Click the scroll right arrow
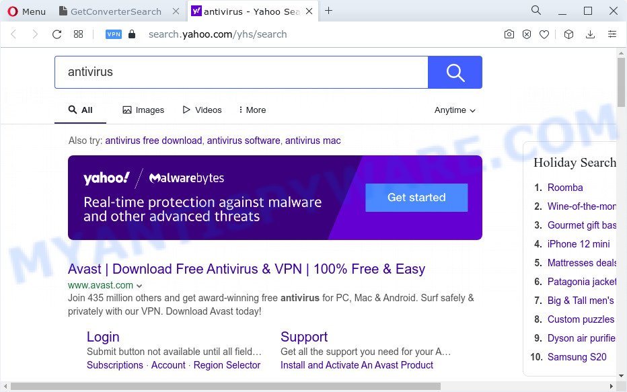Screen dimensions: 627x392 pyautogui.click(x=612, y=387)
